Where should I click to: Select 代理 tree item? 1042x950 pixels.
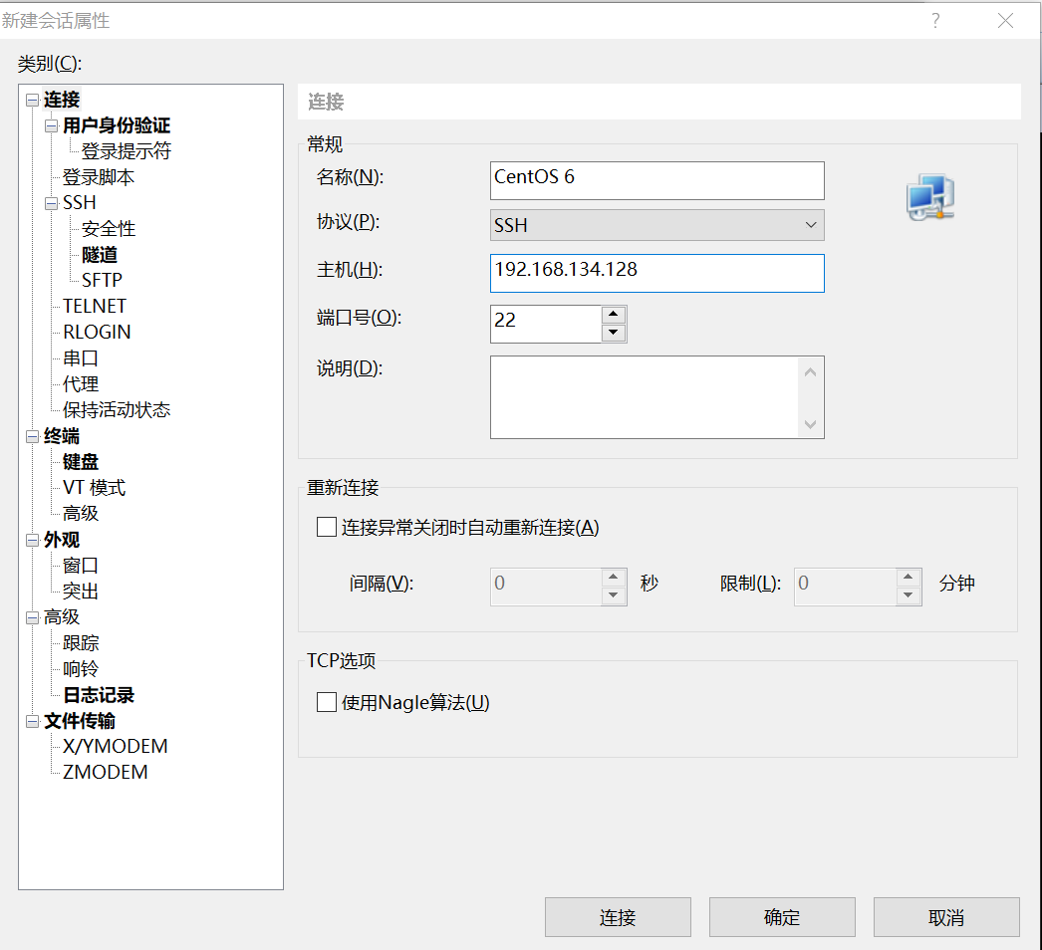click(81, 384)
